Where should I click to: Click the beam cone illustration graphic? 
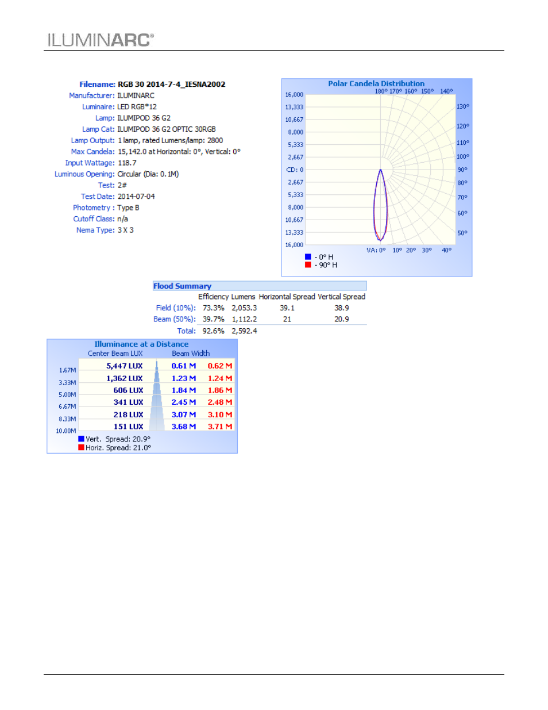[x=156, y=396]
